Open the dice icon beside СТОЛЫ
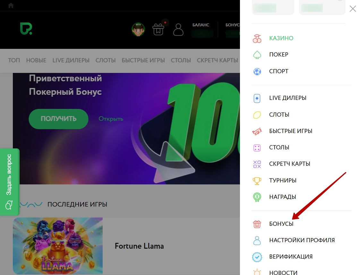 (x=257, y=147)
